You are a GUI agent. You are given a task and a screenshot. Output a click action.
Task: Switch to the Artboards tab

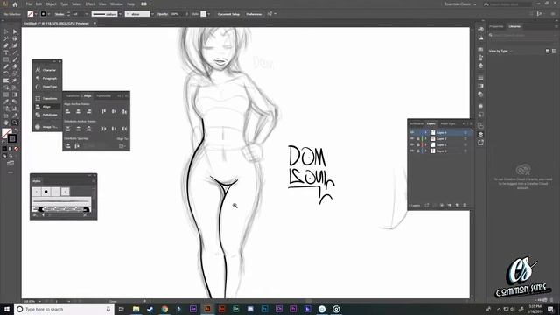pyautogui.click(x=416, y=123)
